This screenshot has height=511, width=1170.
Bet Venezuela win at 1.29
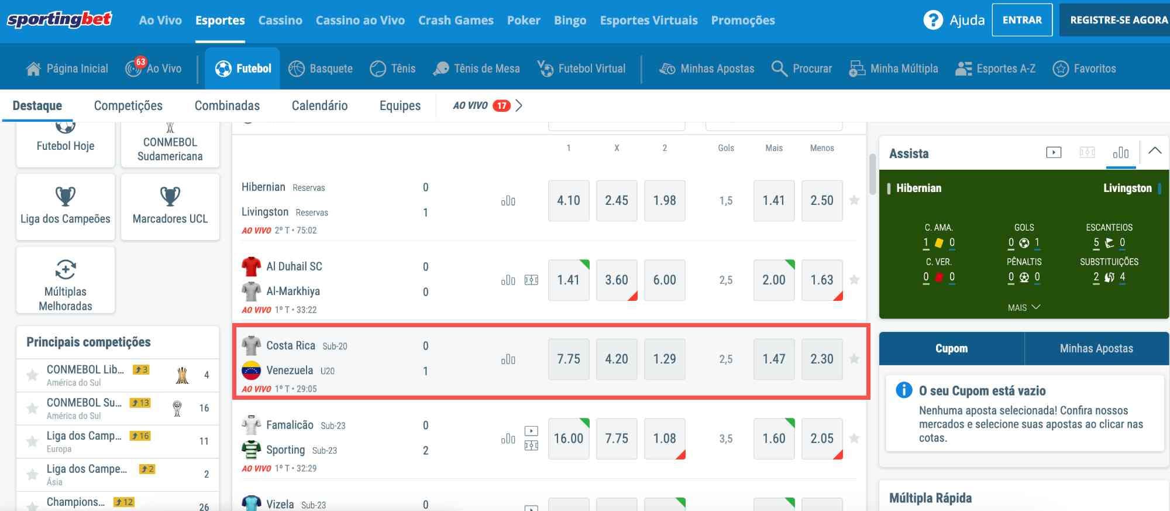pyautogui.click(x=665, y=359)
